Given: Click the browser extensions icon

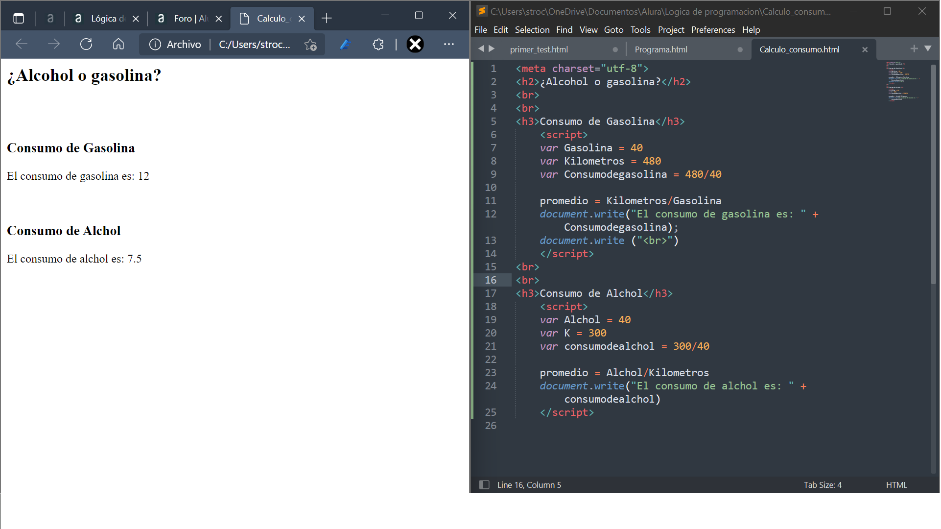Looking at the screenshot, I should point(378,43).
